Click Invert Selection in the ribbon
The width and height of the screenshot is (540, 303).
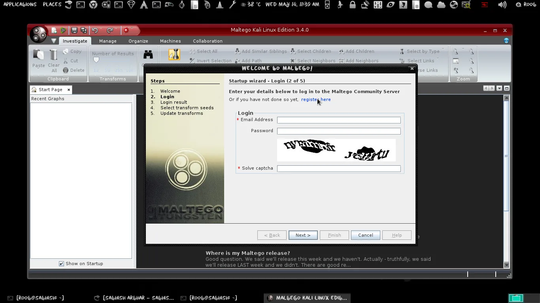(210, 61)
